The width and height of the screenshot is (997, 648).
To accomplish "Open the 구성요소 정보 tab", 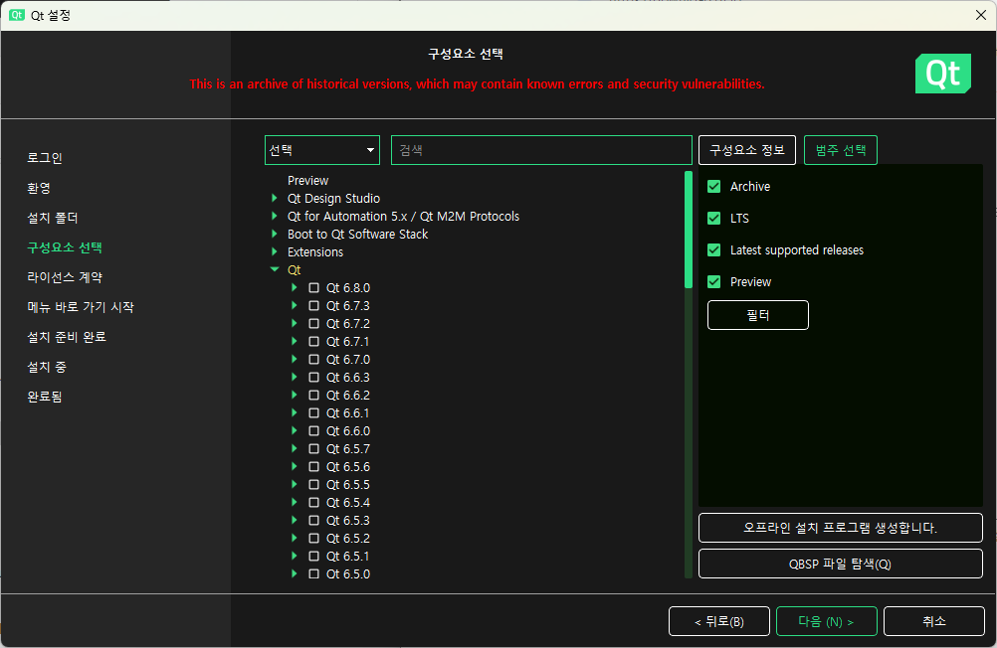I will pos(747,150).
